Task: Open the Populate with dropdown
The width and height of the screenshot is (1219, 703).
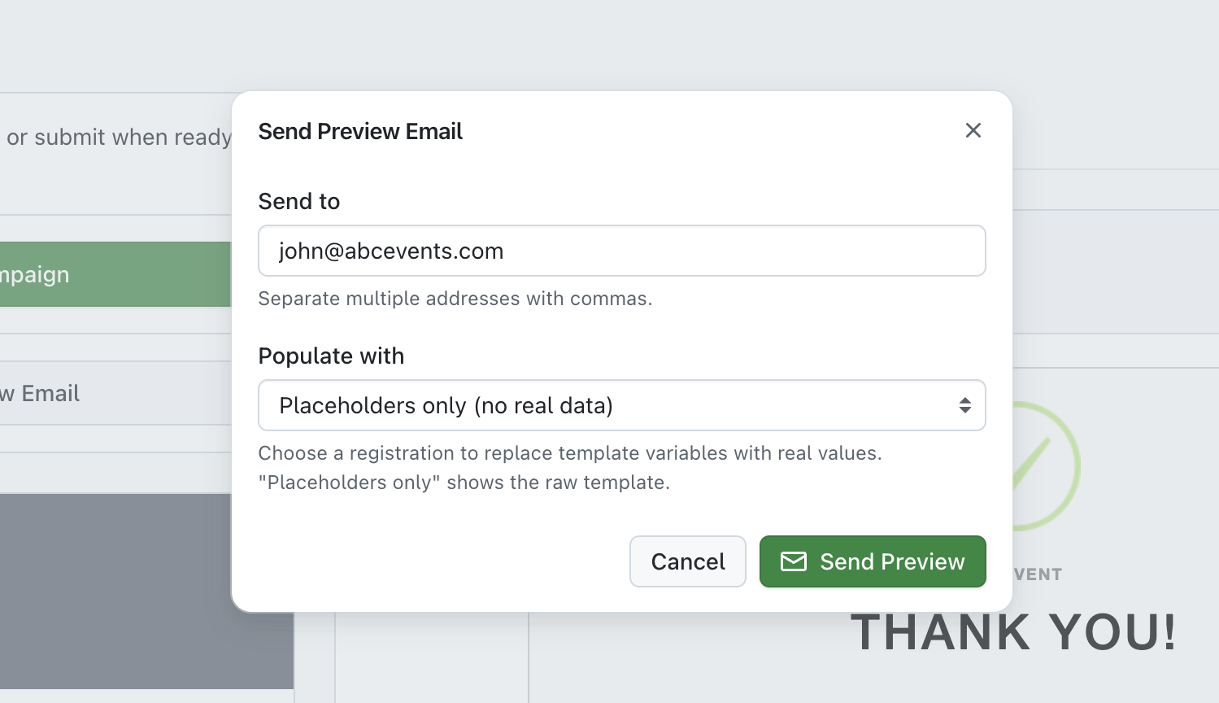Action: [622, 405]
